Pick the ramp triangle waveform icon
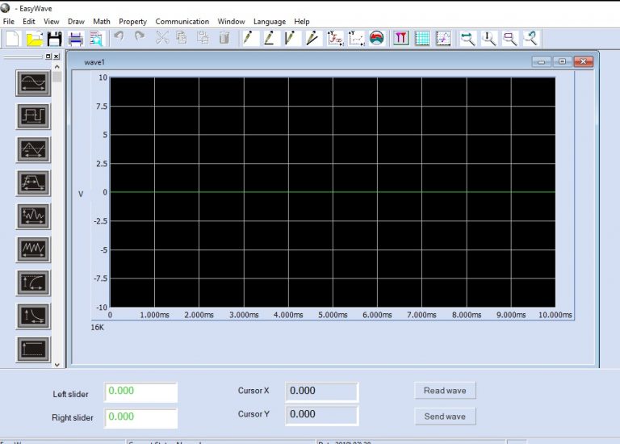The width and height of the screenshot is (620, 444). click(x=33, y=149)
